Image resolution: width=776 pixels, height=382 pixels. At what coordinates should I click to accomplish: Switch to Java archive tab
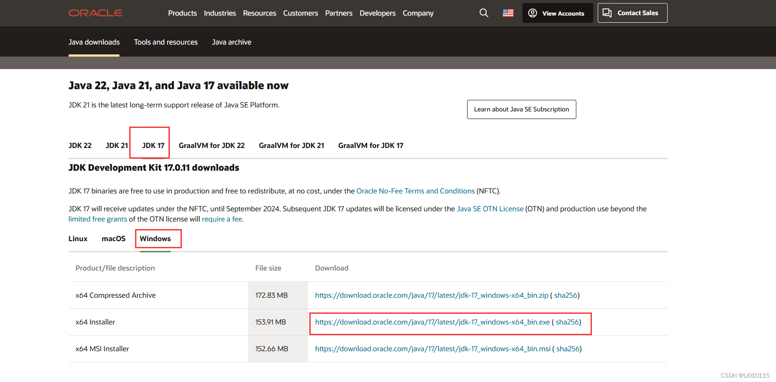tap(232, 42)
